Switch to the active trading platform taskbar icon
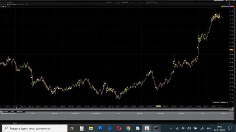This screenshot has height=132, width=236. [x=147, y=128]
